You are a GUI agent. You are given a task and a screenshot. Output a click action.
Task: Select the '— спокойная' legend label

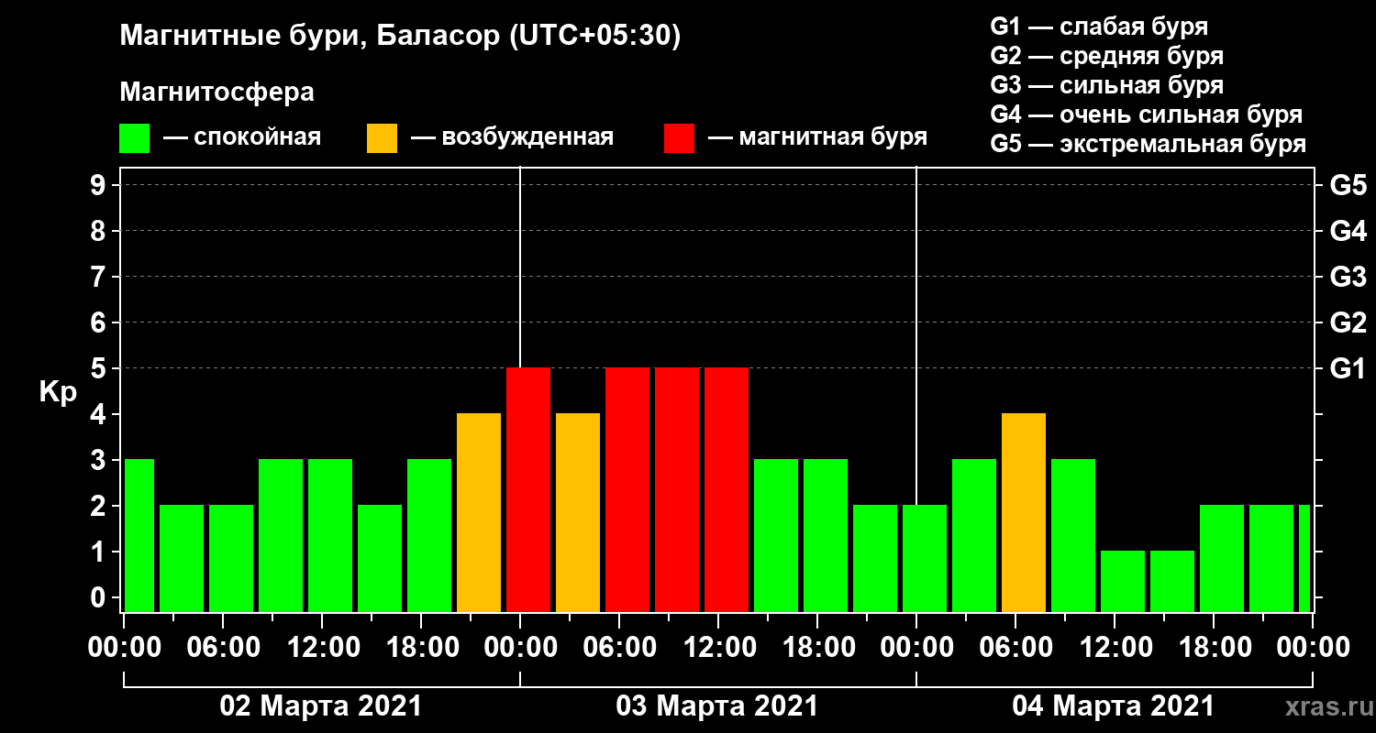click(242, 138)
